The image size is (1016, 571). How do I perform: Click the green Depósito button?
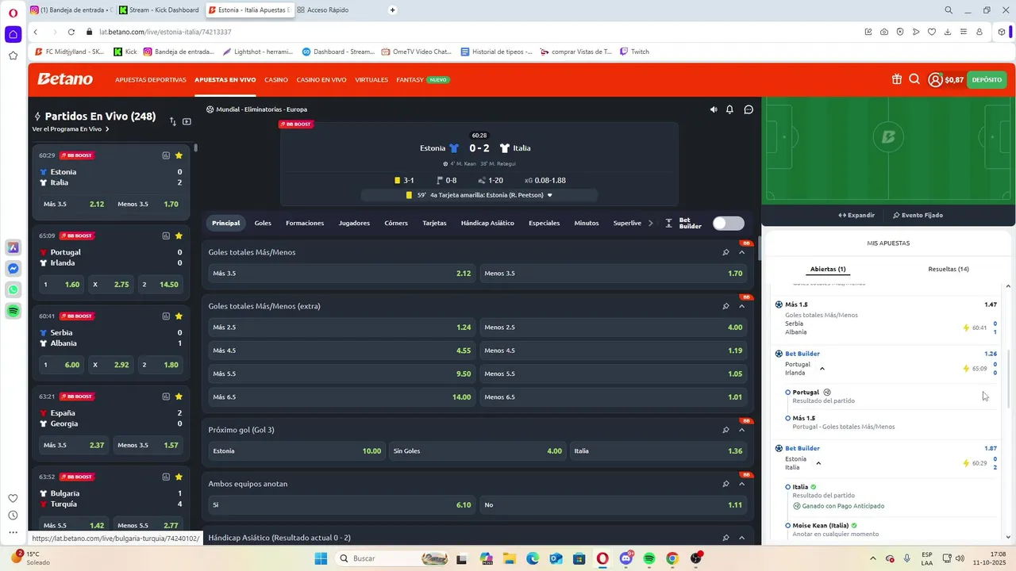(x=987, y=79)
